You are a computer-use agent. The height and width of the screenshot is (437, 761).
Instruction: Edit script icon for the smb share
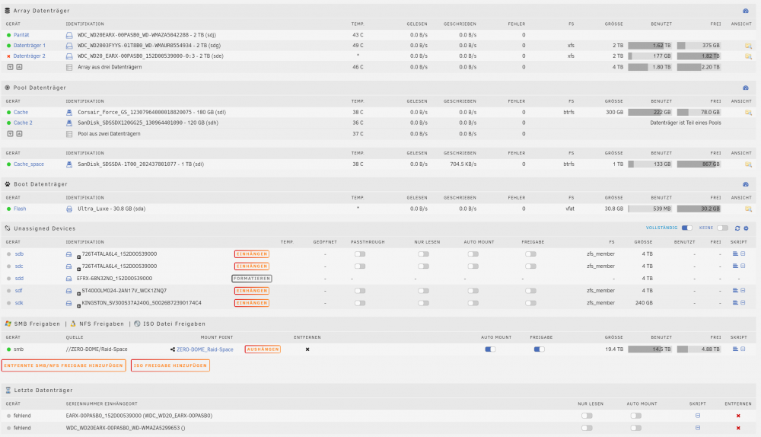(x=743, y=349)
